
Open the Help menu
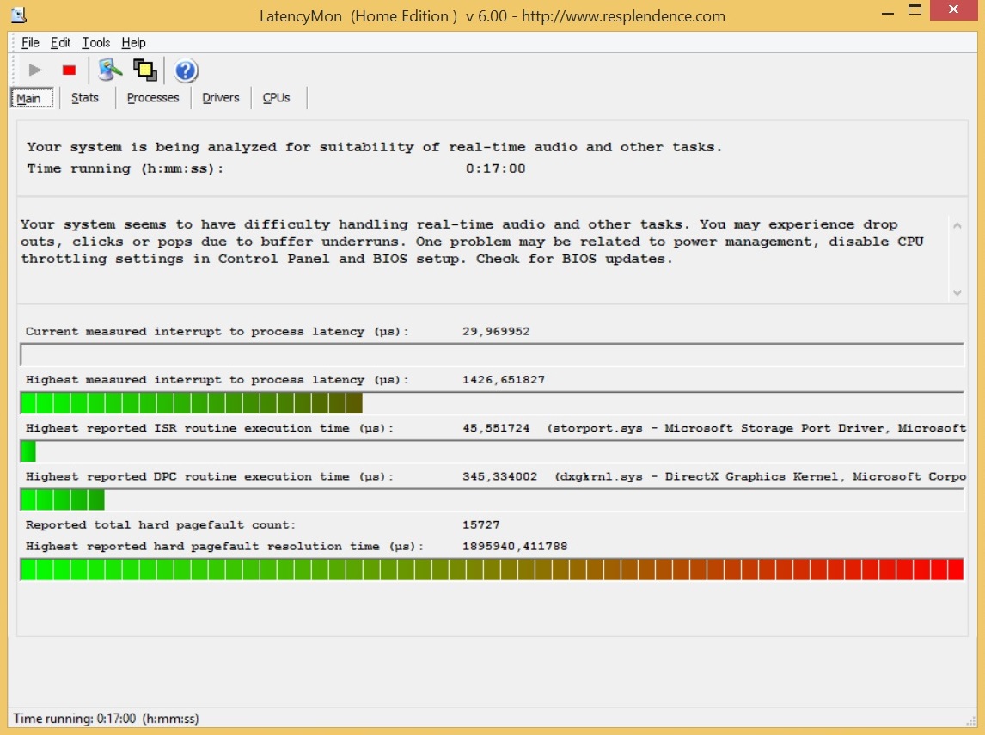tap(134, 43)
